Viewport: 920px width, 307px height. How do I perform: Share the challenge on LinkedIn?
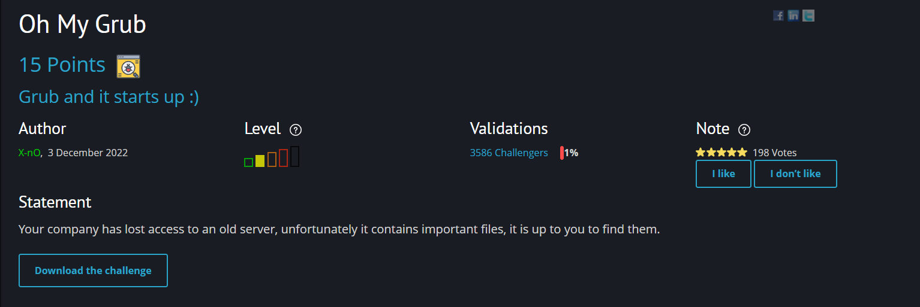(793, 16)
